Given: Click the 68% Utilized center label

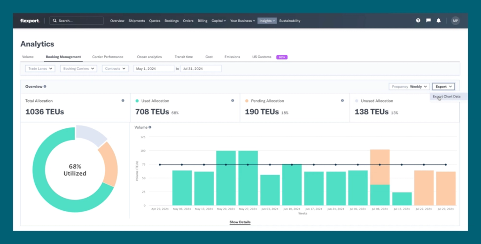Looking at the screenshot, I should click(x=75, y=170).
